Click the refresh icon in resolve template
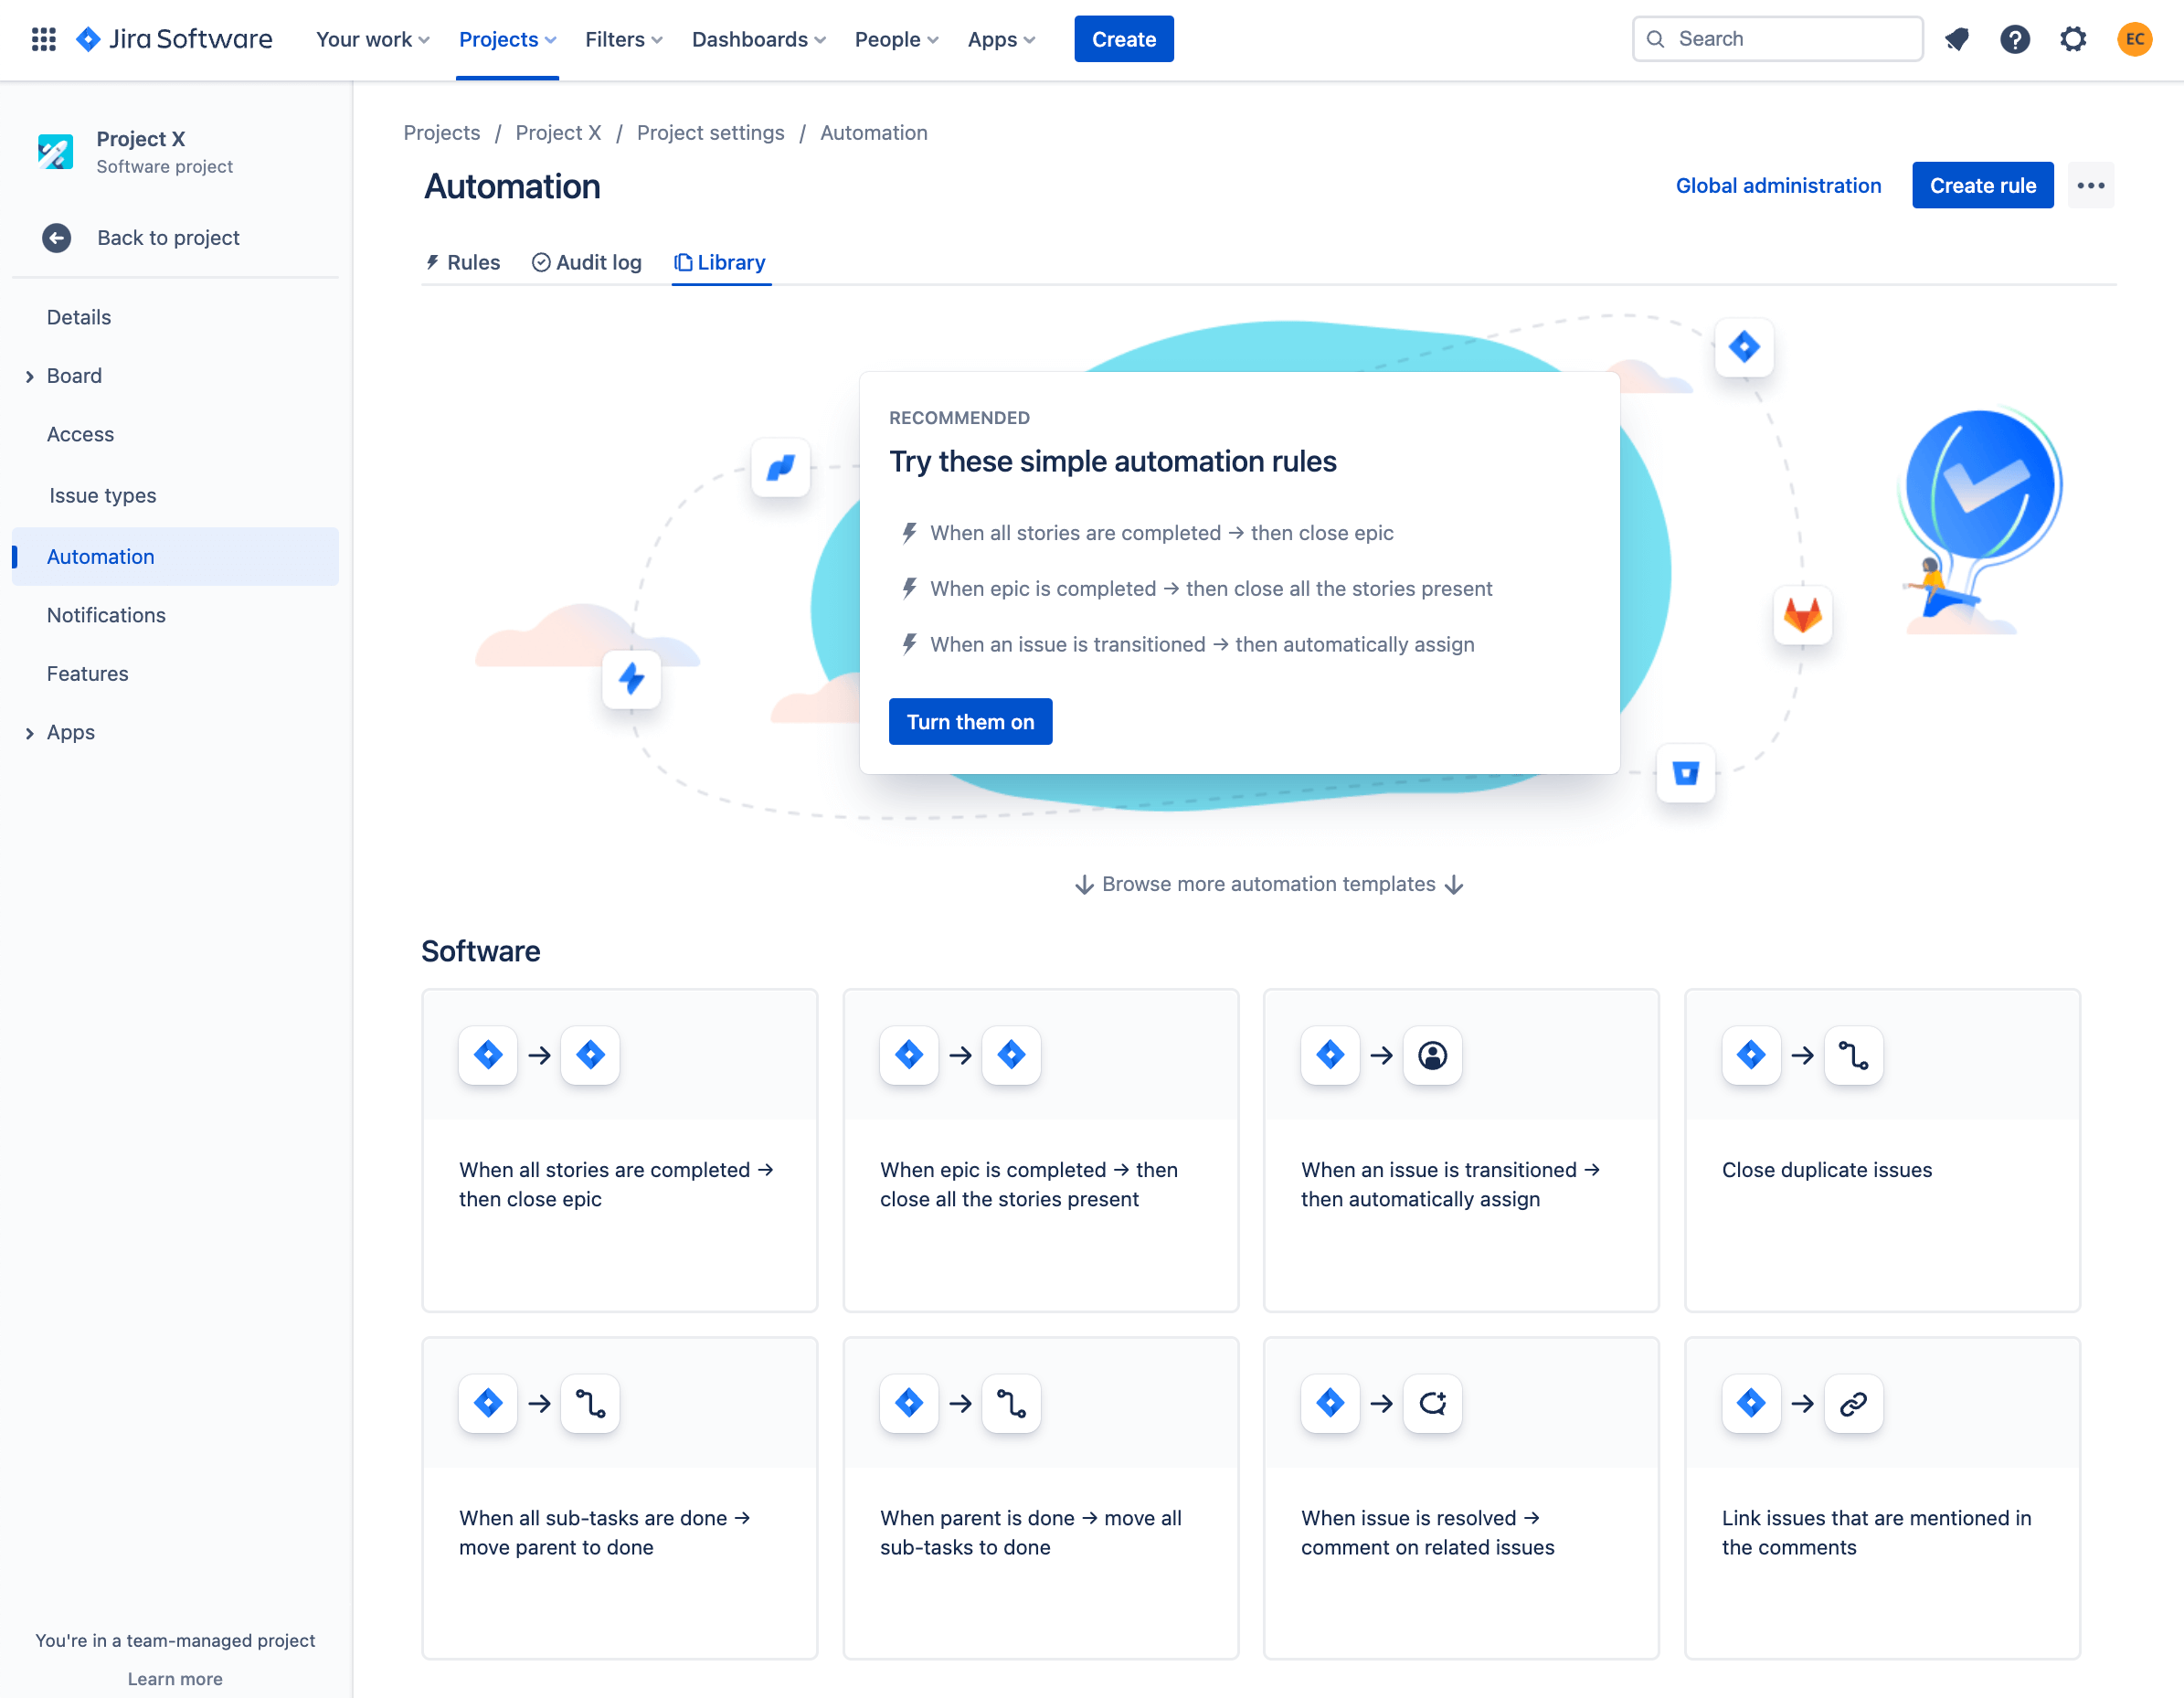Viewport: 2184px width, 1698px height. point(1432,1404)
